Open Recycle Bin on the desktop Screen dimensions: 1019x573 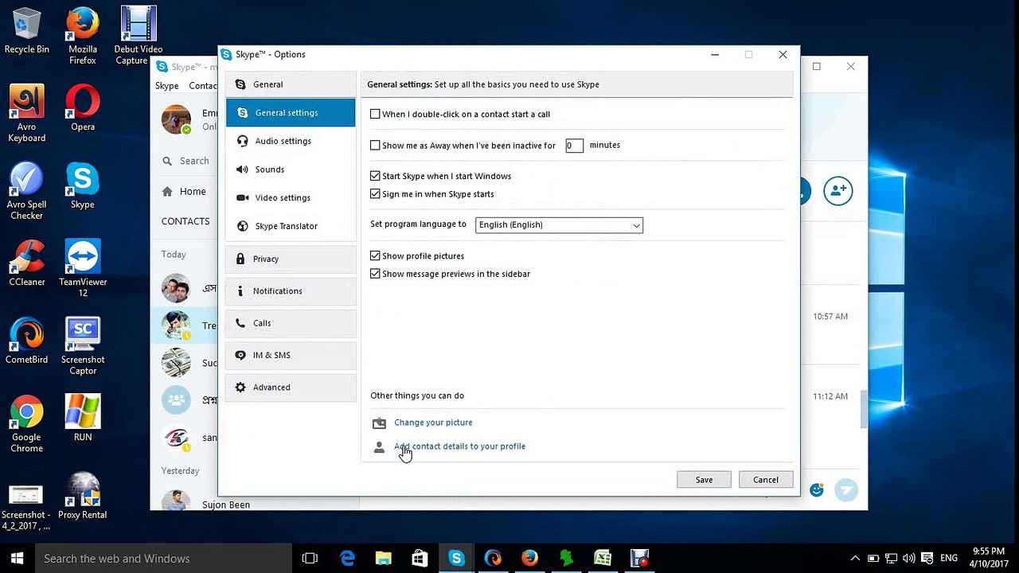pyautogui.click(x=27, y=31)
